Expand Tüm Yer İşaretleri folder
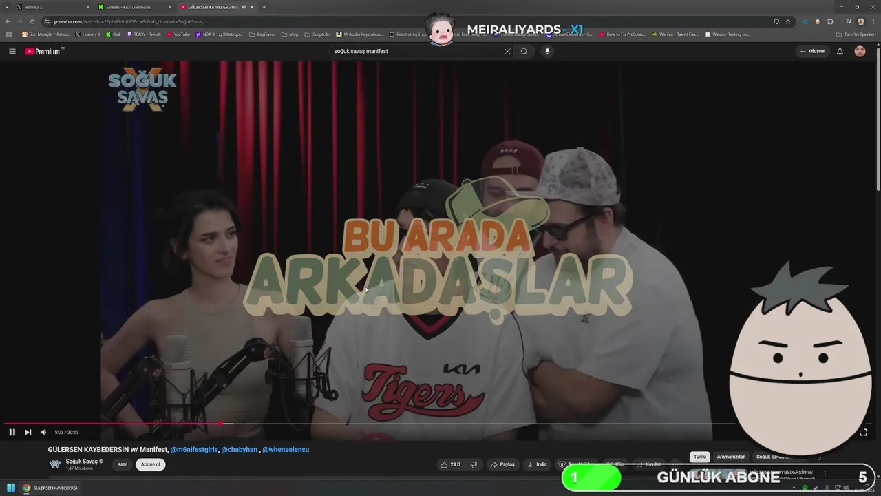 pyautogui.click(x=856, y=34)
